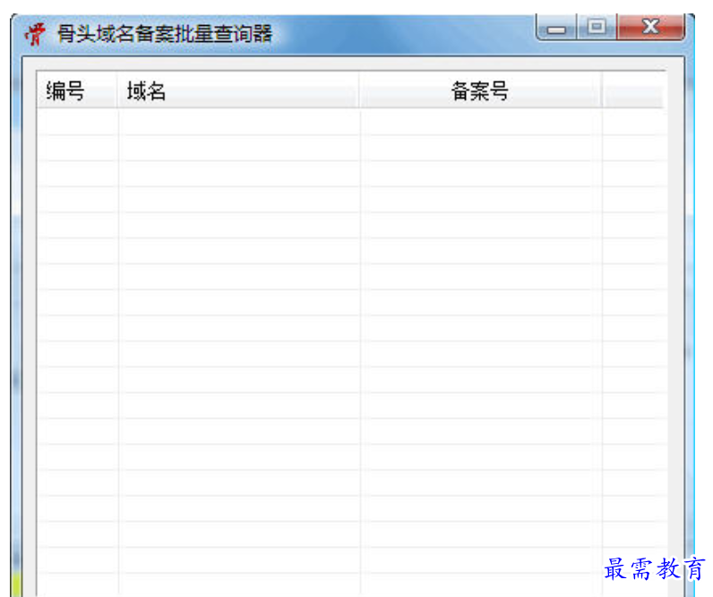Click the second empty row under 域名

point(240,148)
